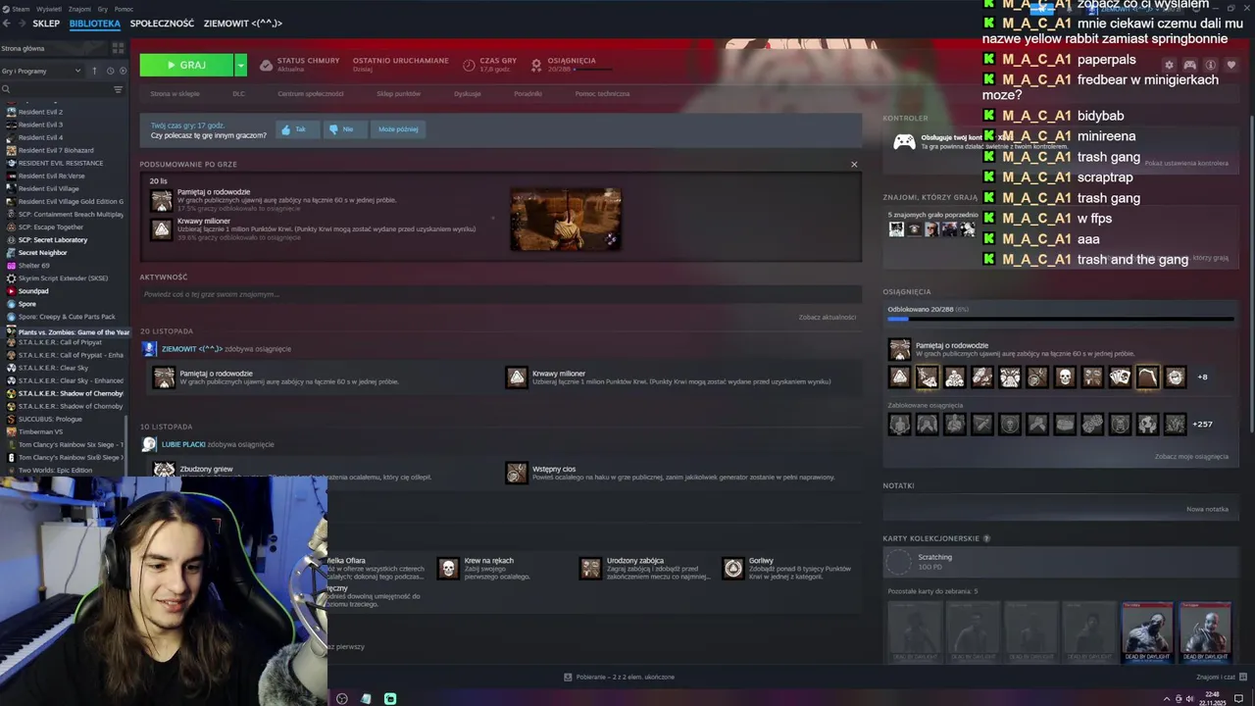Open the Znajomi menu
Viewport: 1255px width, 706px height.
(x=79, y=9)
